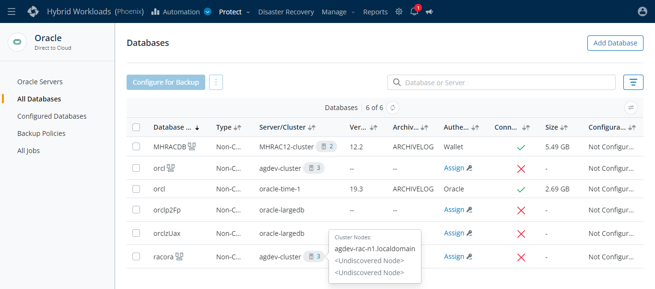Open the notifications bell
Image resolution: width=655 pixels, height=289 pixels.
414,11
